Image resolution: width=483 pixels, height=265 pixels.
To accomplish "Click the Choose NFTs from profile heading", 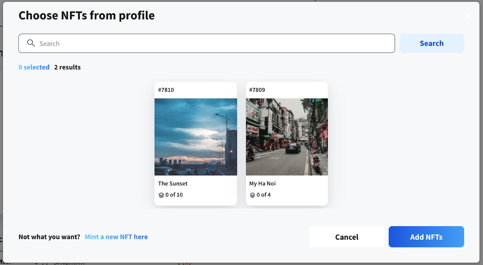I will pyautogui.click(x=87, y=16).
